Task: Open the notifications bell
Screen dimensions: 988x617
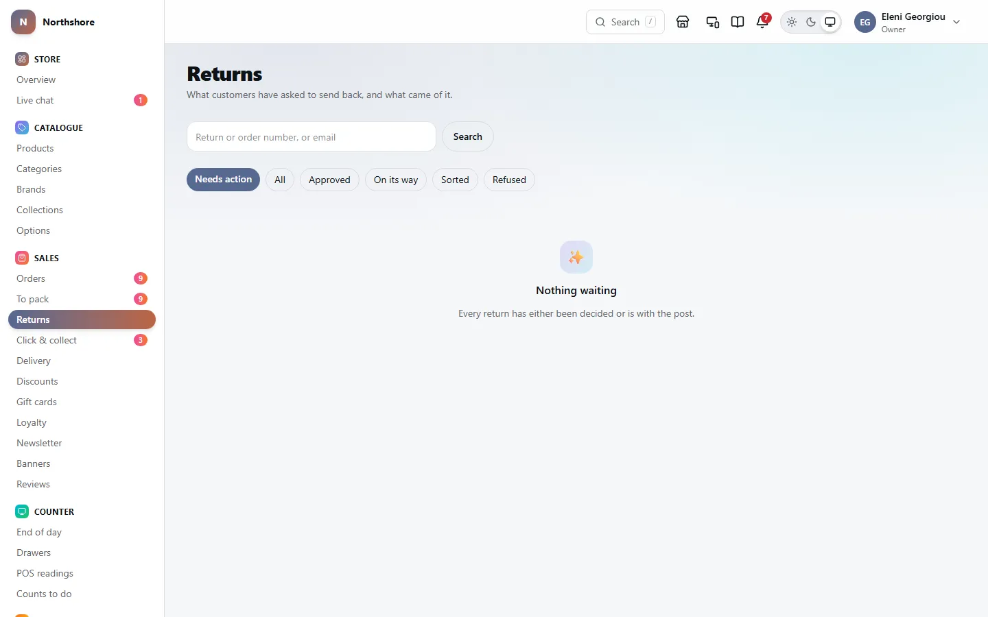Action: tap(762, 22)
